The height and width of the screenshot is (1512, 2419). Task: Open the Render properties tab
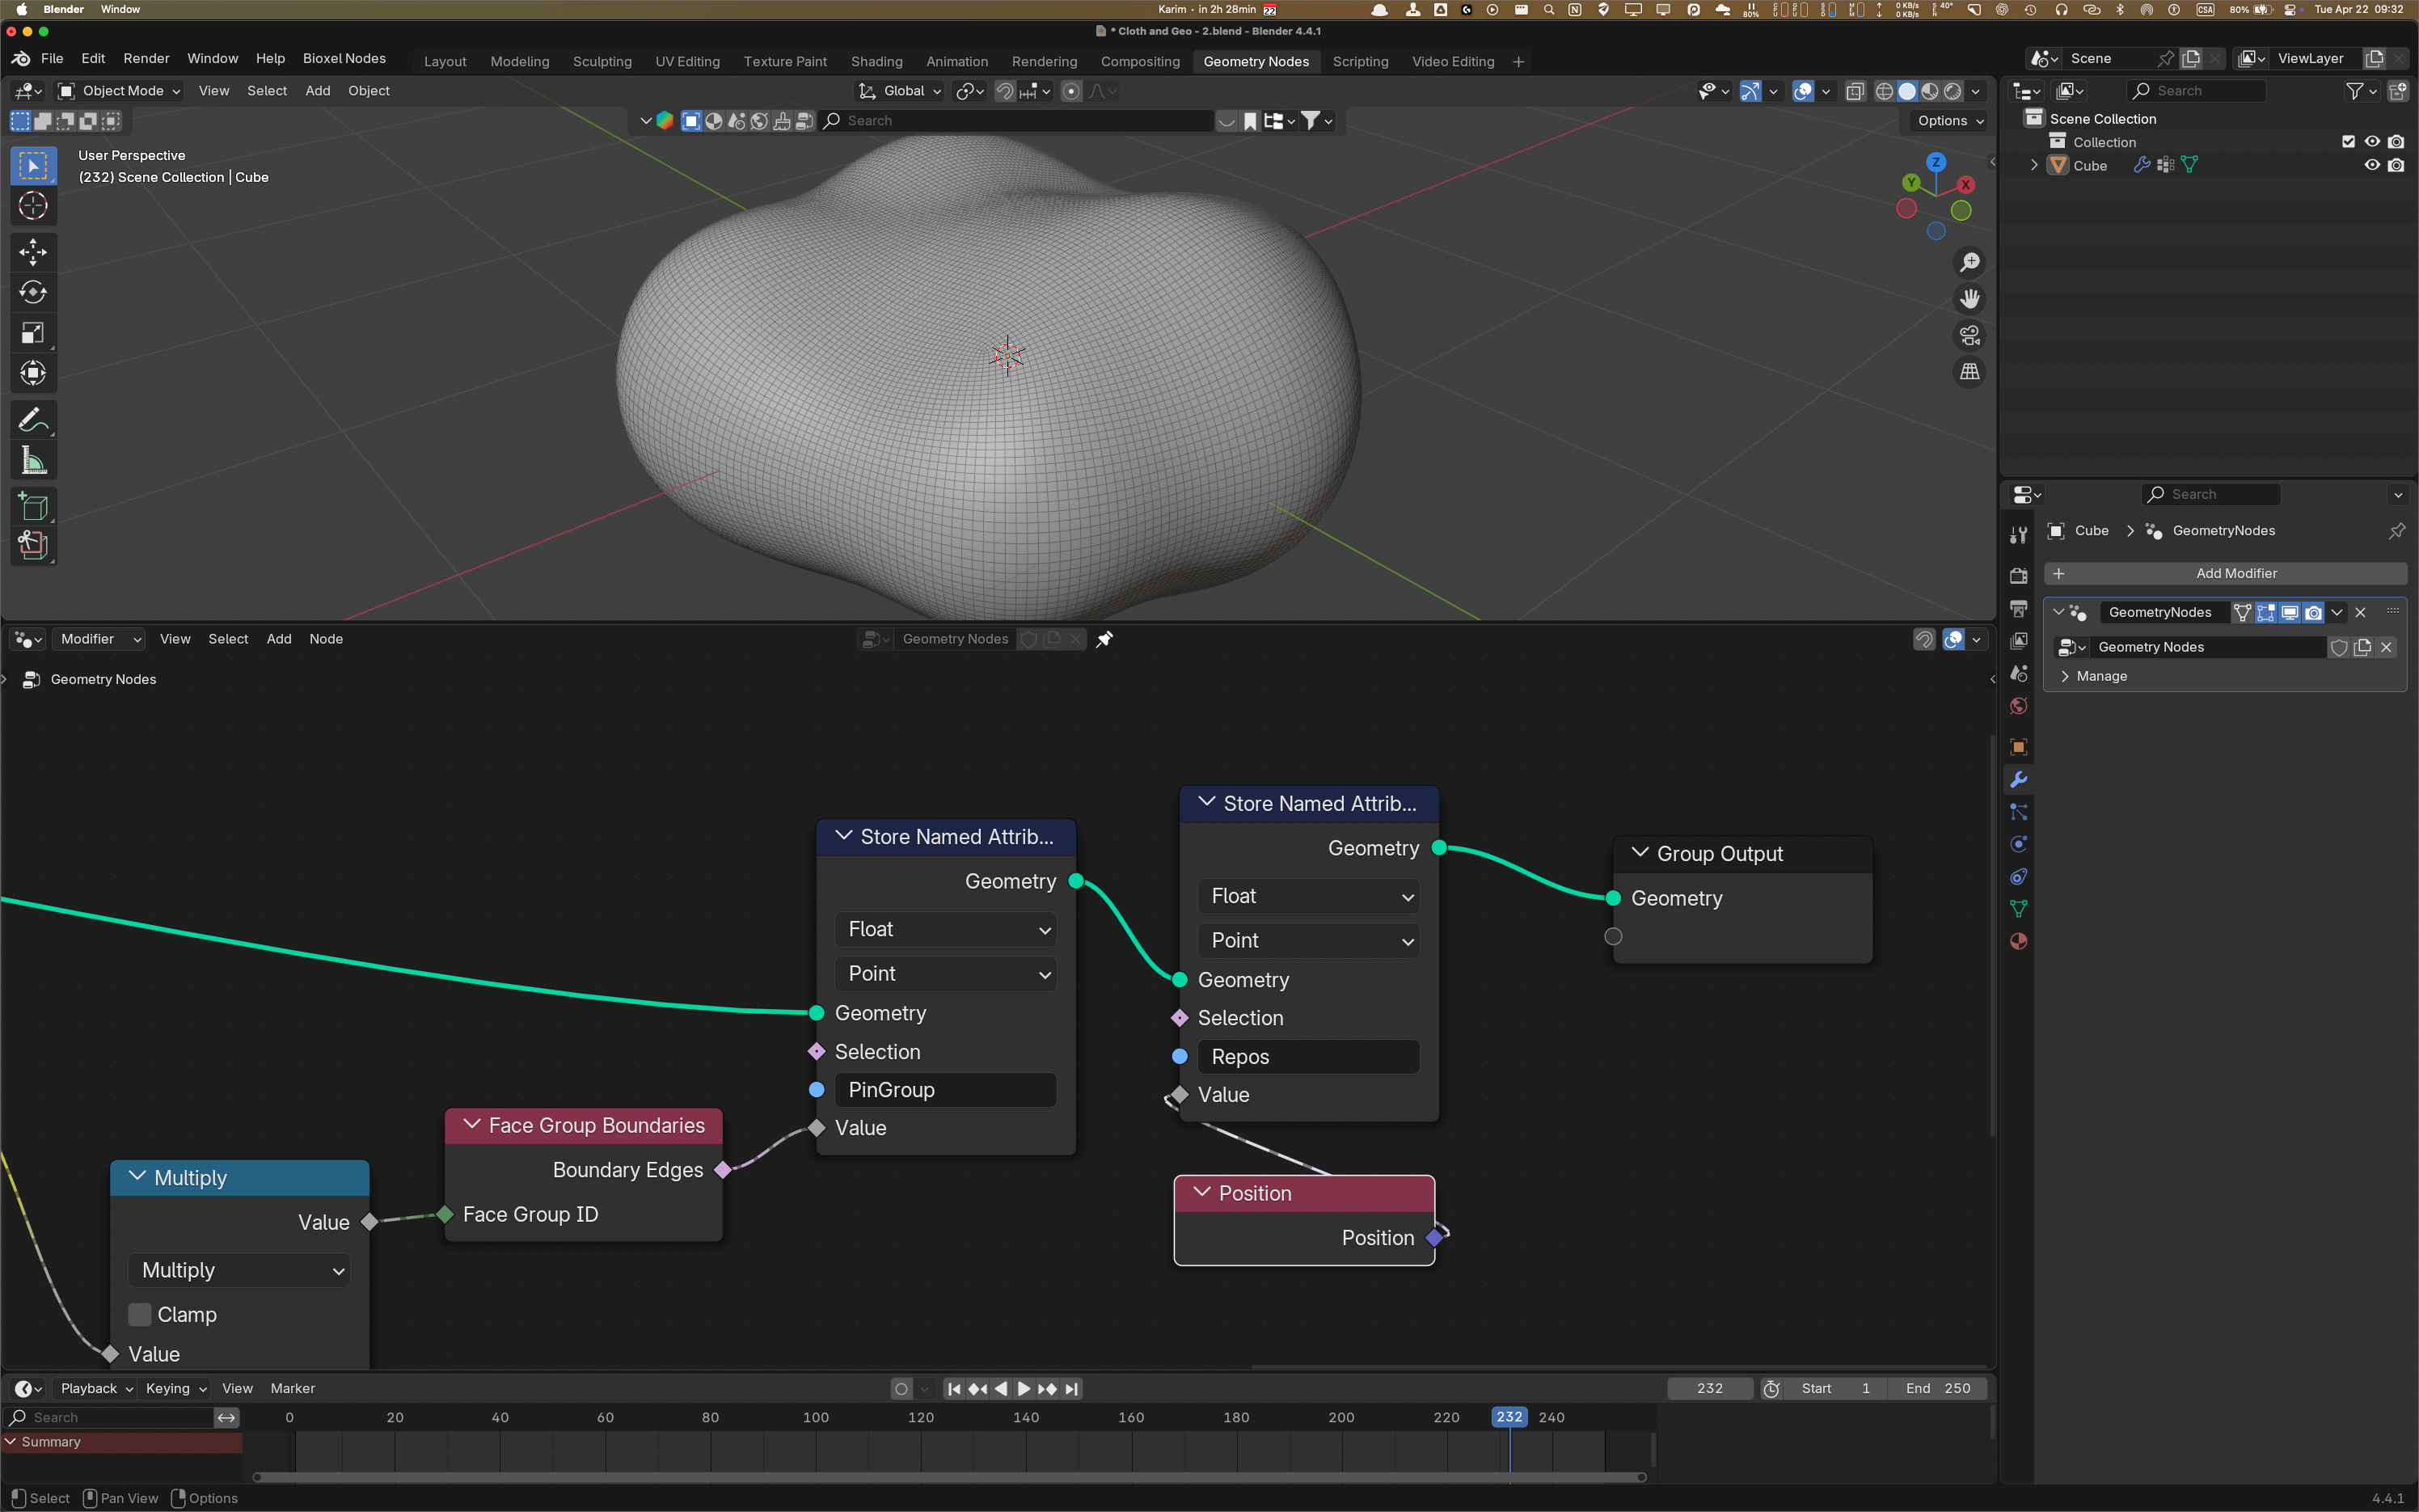point(2018,576)
